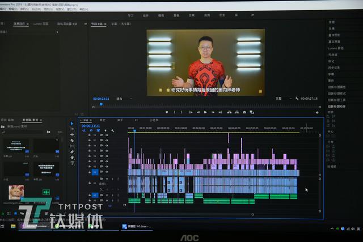Viewport: 363px width, 242px height.
Task: Hide track V1 with its eye icon
Action: coord(107,172)
